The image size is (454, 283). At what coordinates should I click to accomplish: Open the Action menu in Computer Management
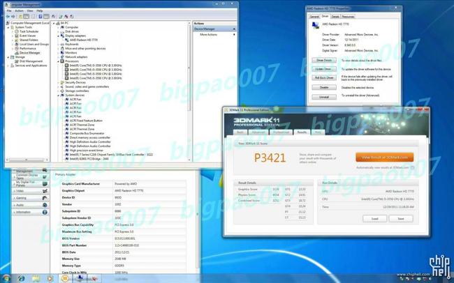point(19,10)
